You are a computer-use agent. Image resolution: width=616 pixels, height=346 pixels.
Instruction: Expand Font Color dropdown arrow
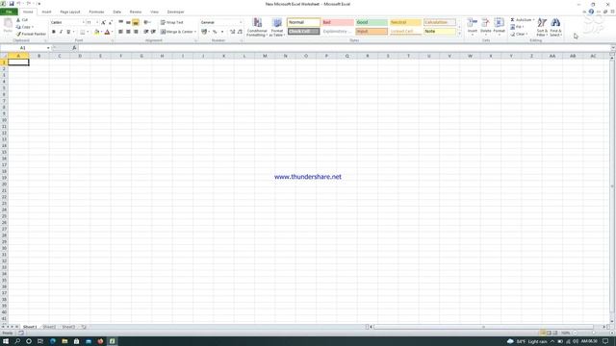pos(112,32)
